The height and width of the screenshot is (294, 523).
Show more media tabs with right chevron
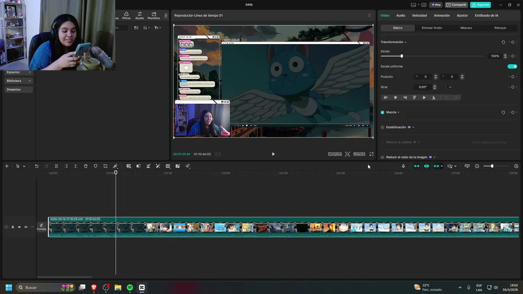pyautogui.click(x=165, y=16)
